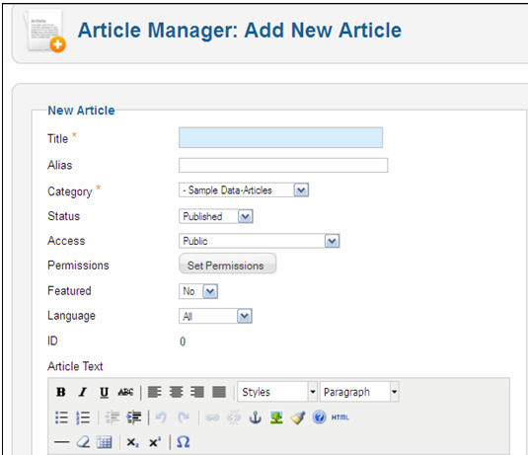Viewport: 528px width, 455px height.
Task: Open editor help question mark icon
Action: 319,417
